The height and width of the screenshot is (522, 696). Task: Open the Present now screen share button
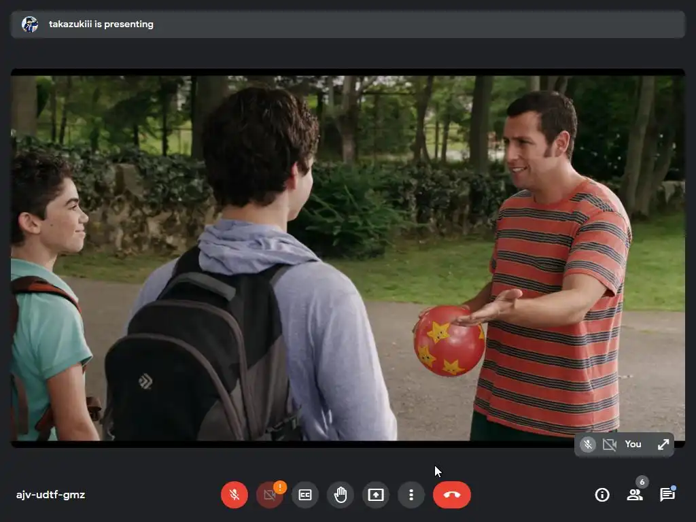click(376, 495)
